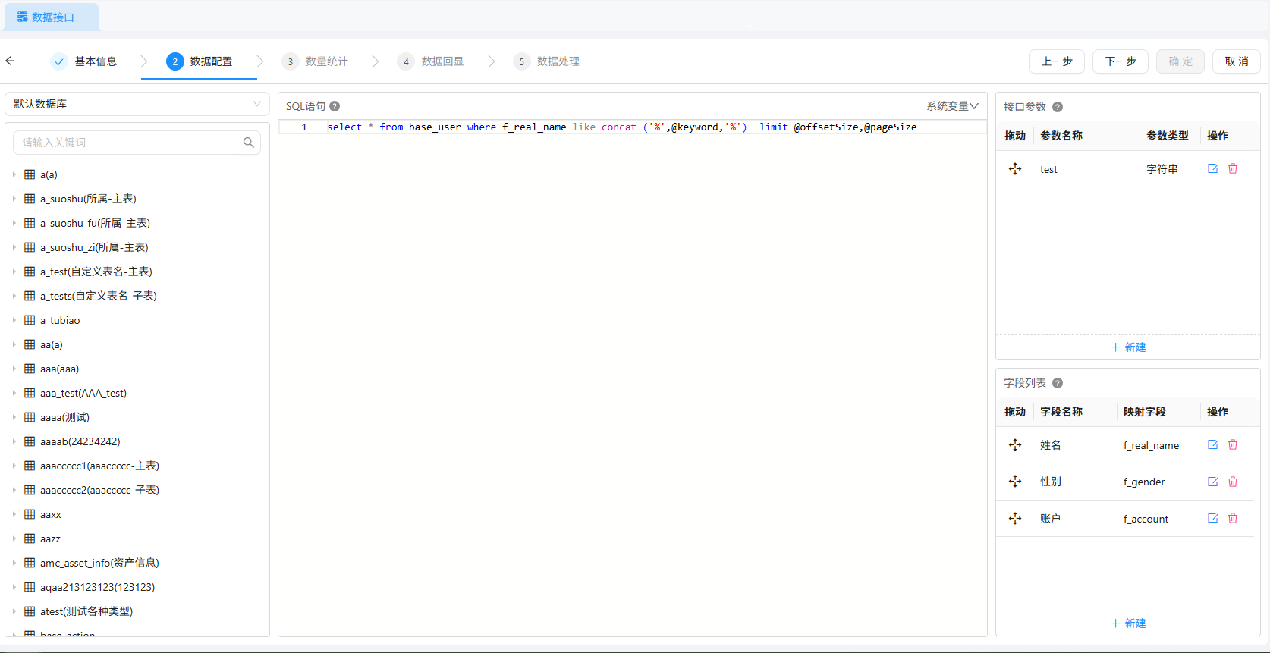The width and height of the screenshot is (1270, 653).
Task: Click the table icon of a_tubiao
Action: [30, 320]
